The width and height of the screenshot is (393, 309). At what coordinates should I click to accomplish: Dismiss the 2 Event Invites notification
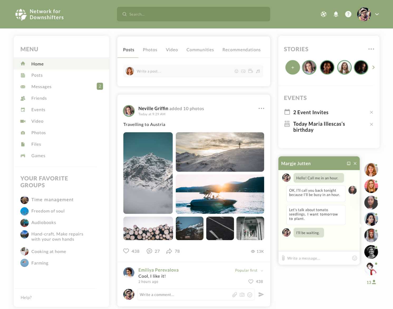click(371, 112)
